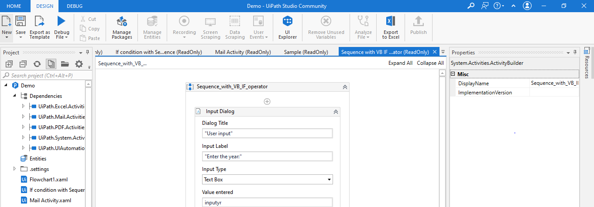Screen dimensions: 594x207
Task: Switch to the DEBUG ribbon tab
Action: pos(75,6)
